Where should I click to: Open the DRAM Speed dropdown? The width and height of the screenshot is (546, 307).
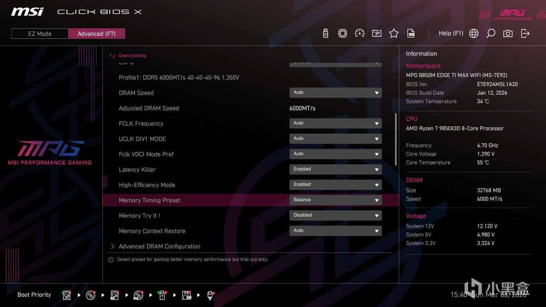(335, 93)
